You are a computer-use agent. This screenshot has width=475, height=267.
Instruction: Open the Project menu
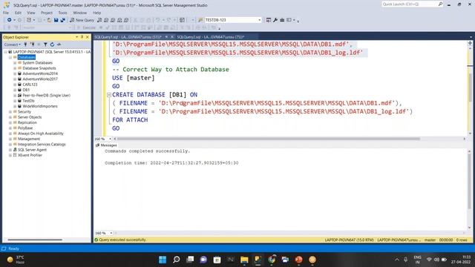[47, 13]
